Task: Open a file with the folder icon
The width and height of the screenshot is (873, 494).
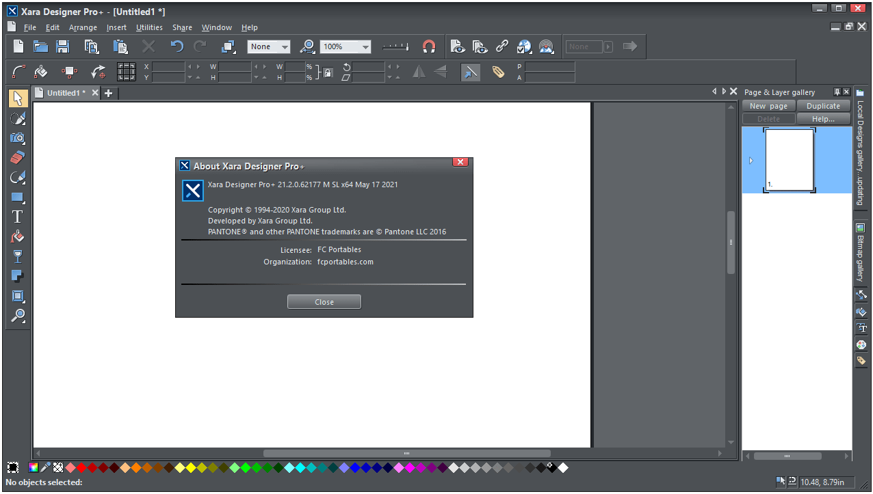Action: coord(40,46)
